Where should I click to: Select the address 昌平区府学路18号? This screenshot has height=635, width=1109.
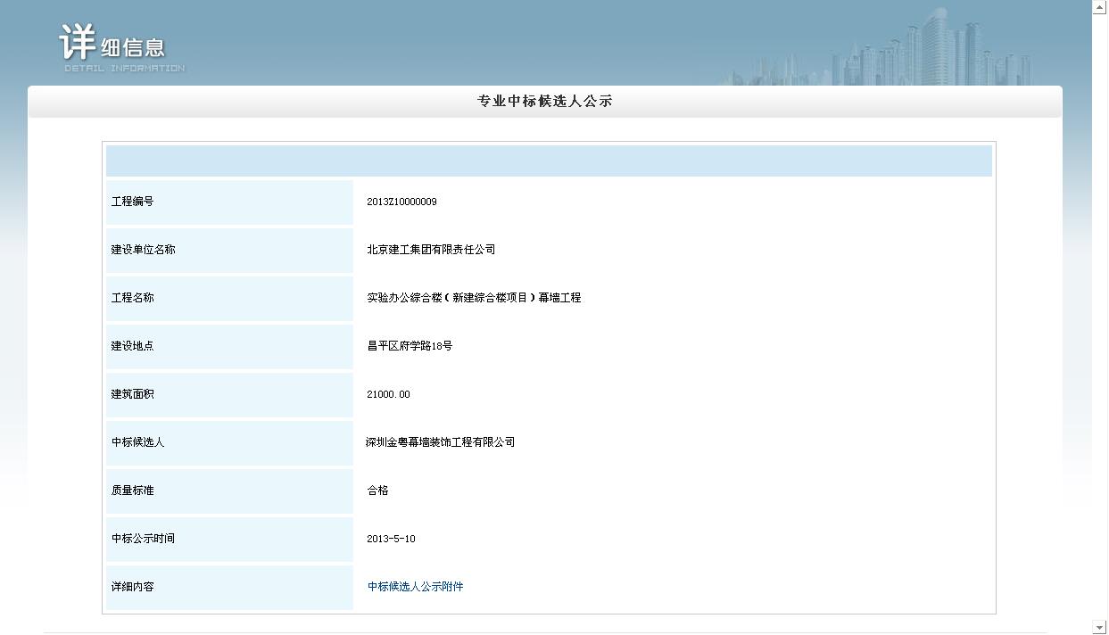pos(410,346)
